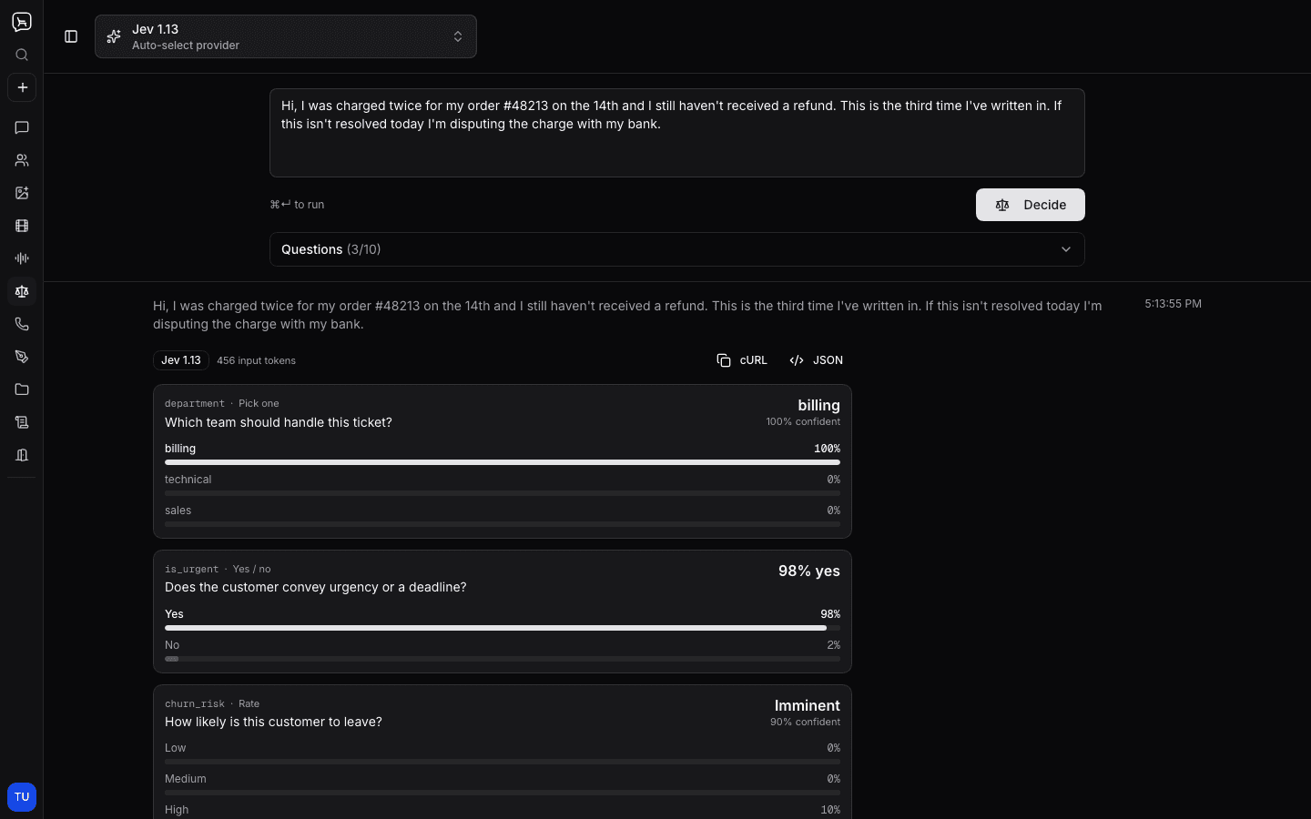Click the app logo at the sidebar top
1311x819 pixels.
(22, 22)
